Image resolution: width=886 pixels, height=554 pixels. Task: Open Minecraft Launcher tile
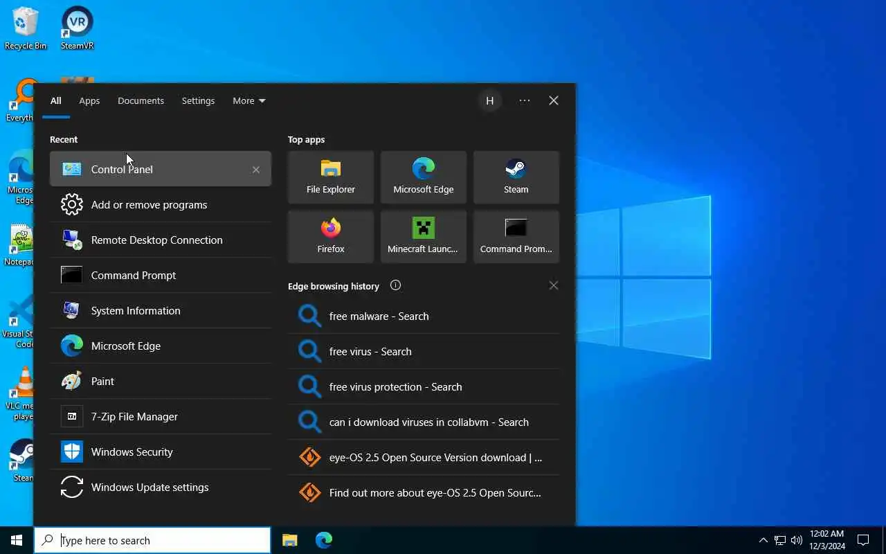424,237
